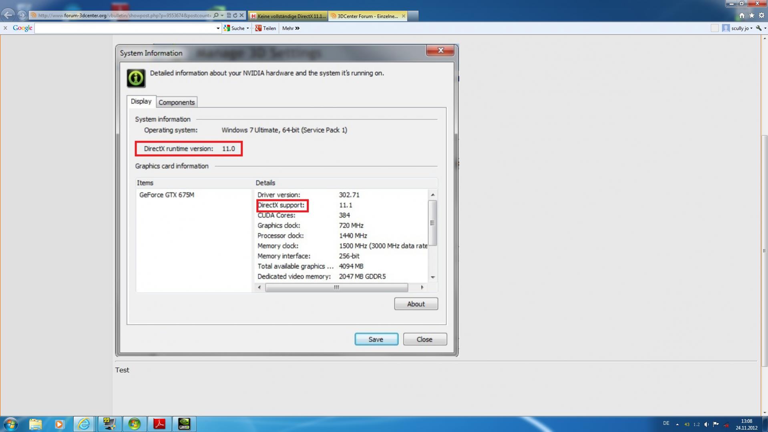Image resolution: width=768 pixels, height=432 pixels.
Task: Refresh the page with reload icon
Action: 235,16
